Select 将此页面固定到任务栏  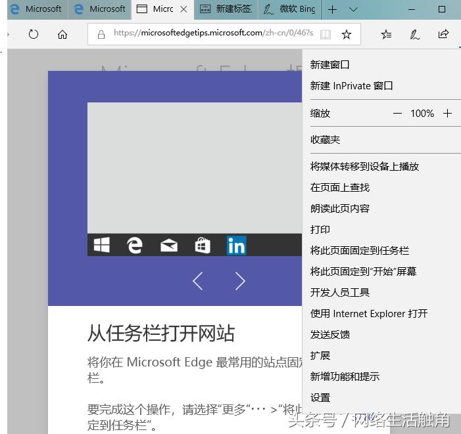359,251
